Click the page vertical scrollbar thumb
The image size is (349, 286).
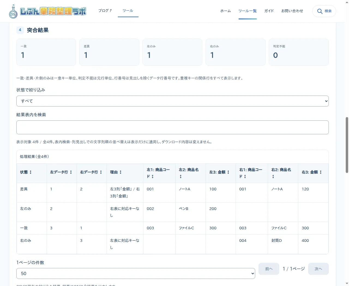pyautogui.click(x=347, y=145)
